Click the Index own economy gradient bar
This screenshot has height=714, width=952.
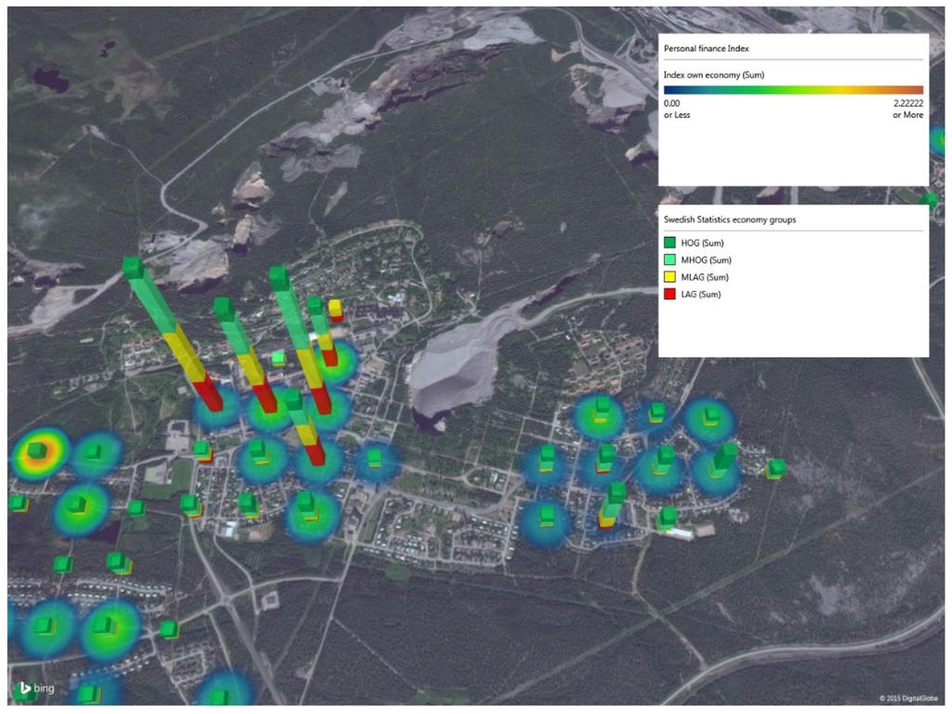793,90
